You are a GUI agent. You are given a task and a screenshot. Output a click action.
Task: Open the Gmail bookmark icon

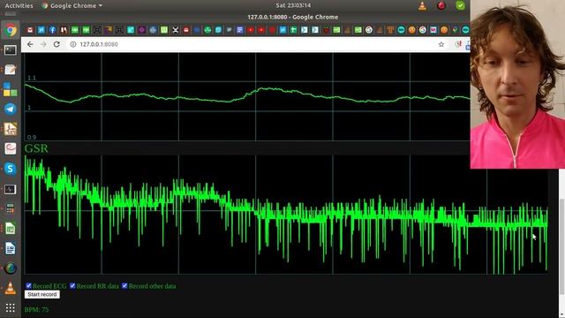(30, 30)
